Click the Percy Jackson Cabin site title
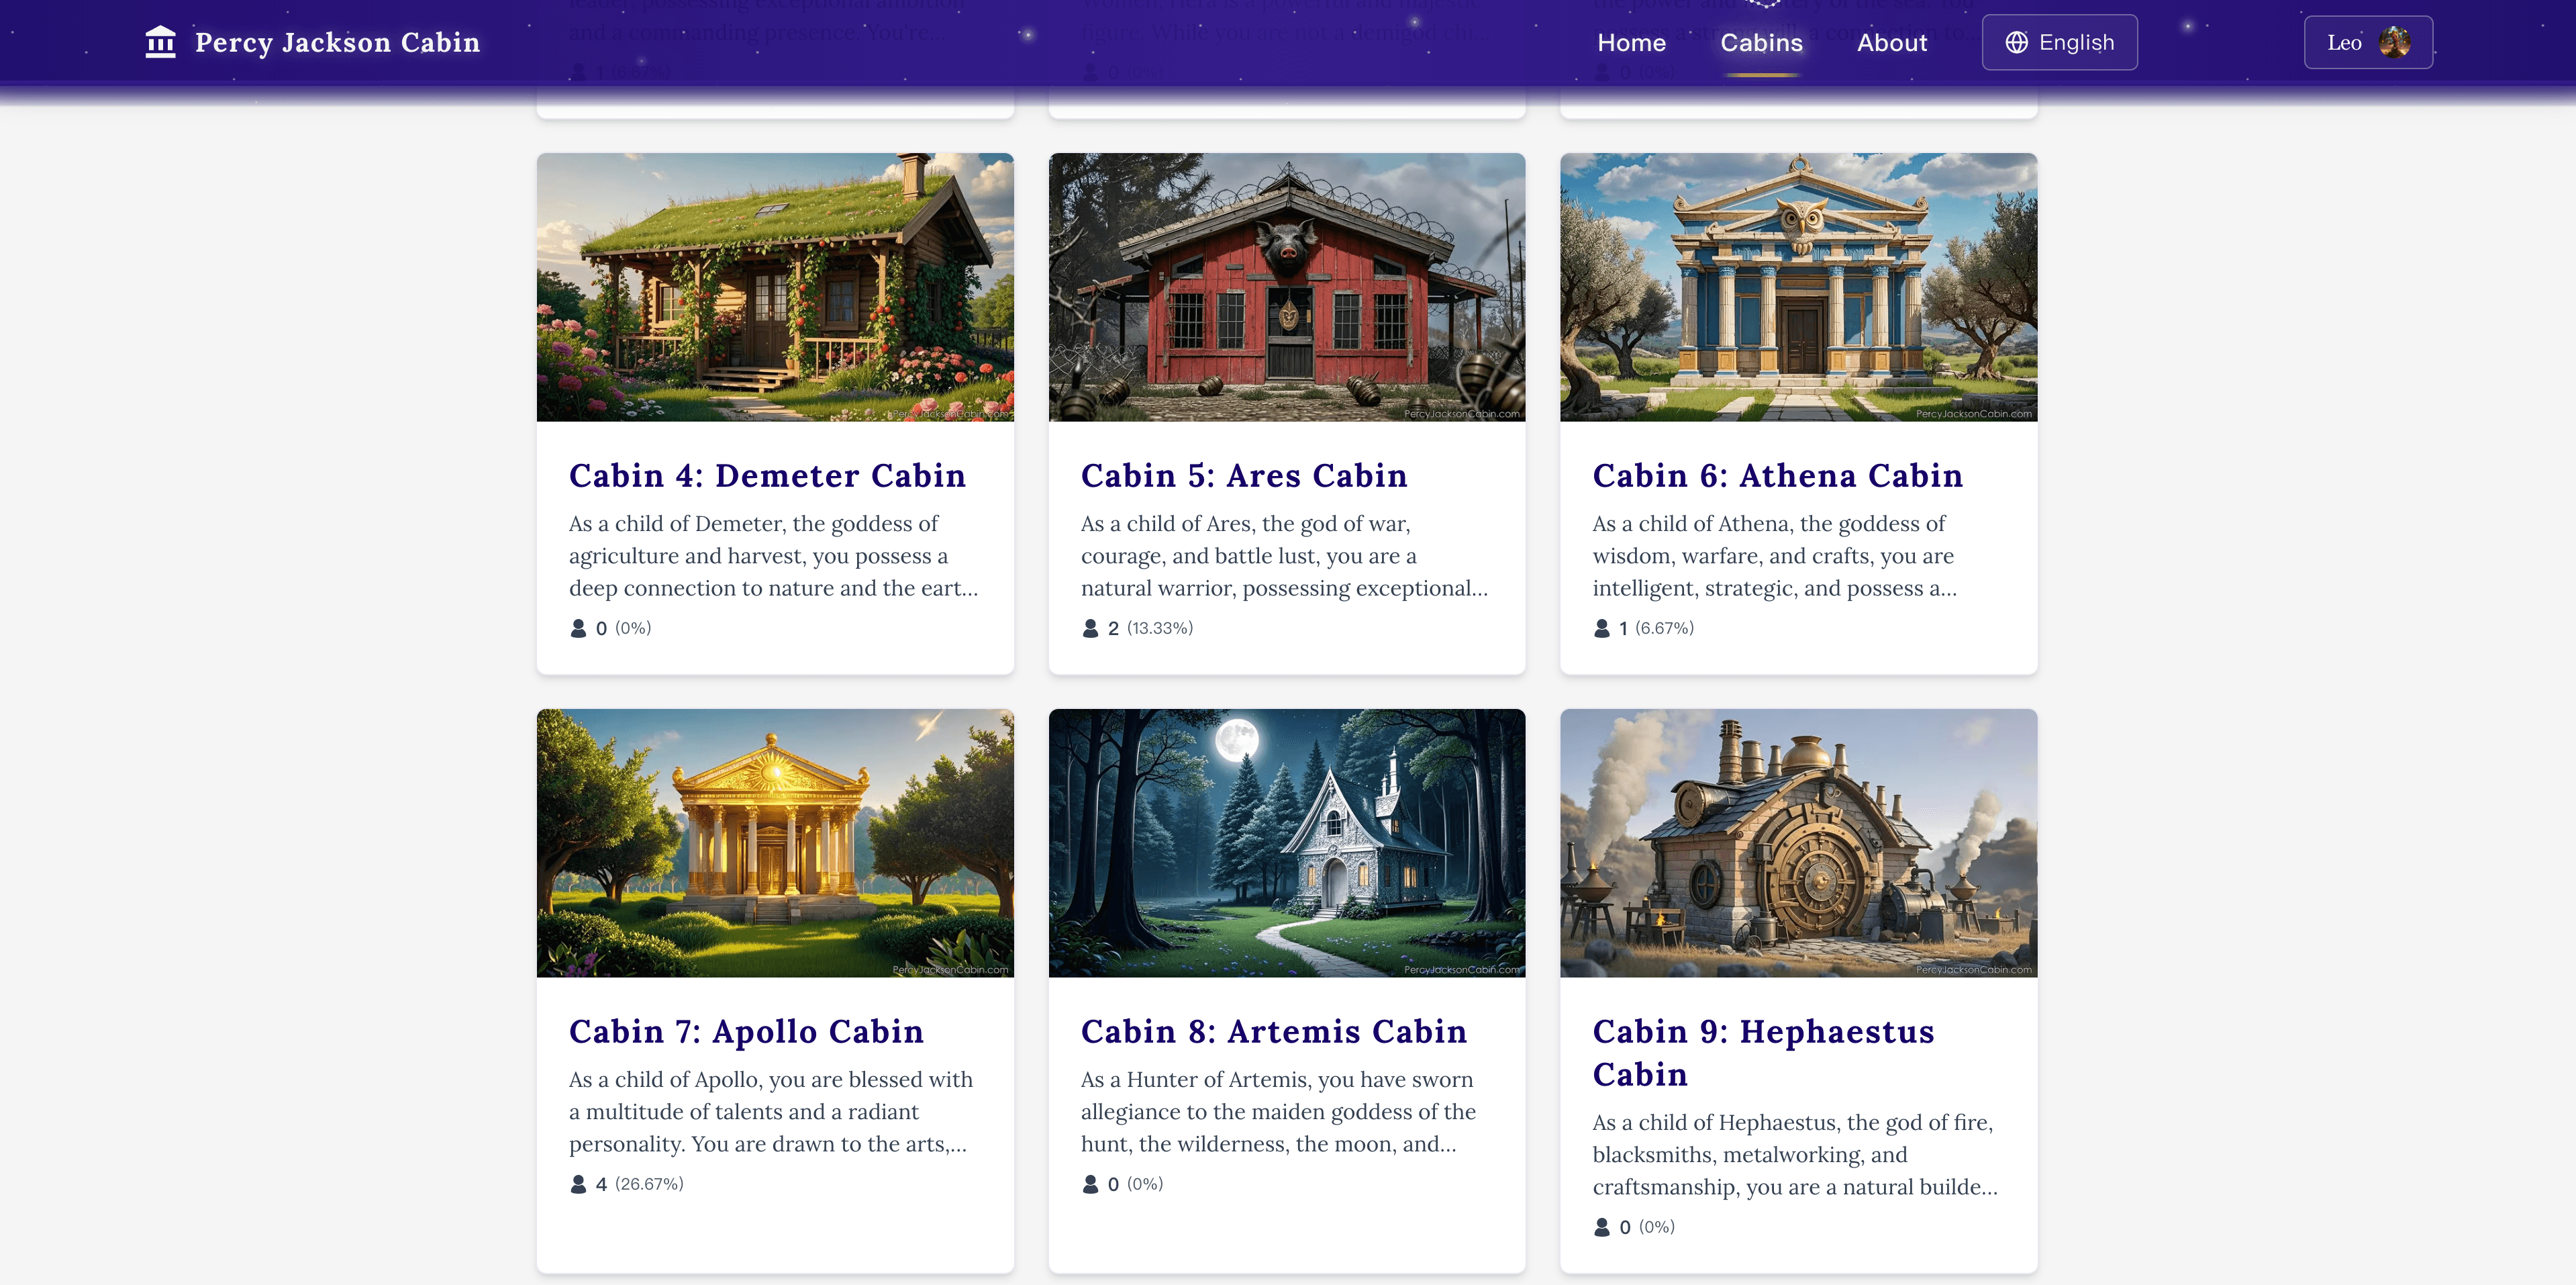 tap(337, 42)
